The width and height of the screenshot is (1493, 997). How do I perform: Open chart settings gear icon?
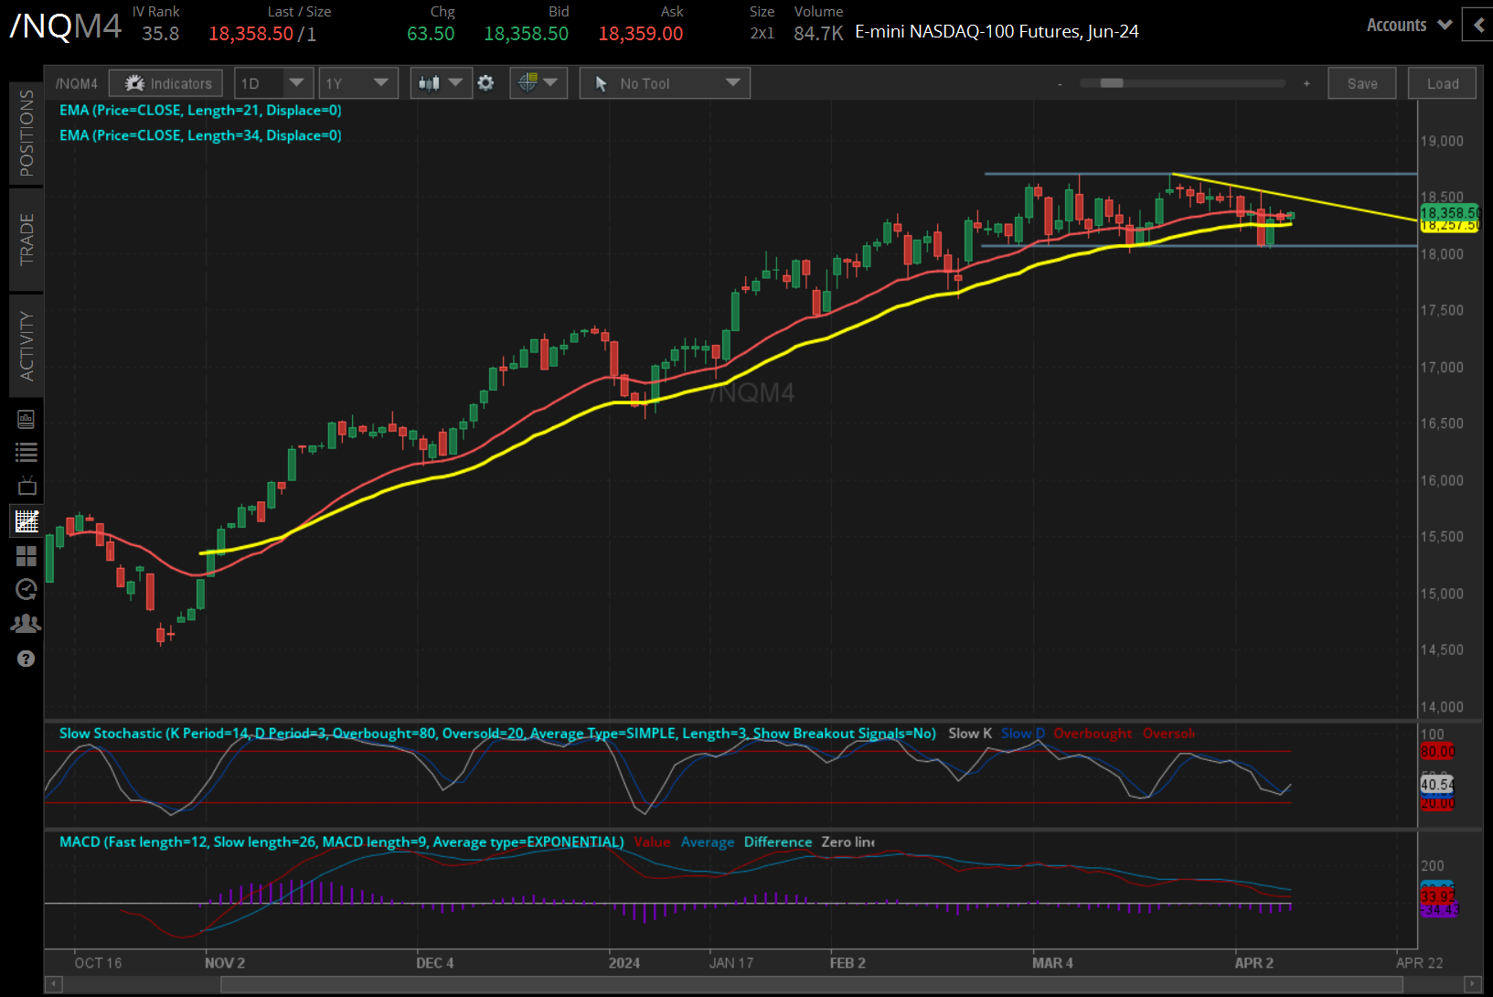pyautogui.click(x=485, y=83)
